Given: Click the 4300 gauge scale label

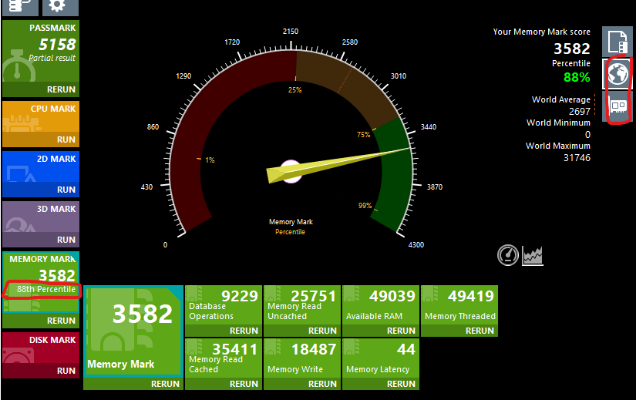Looking at the screenshot, I should point(416,244).
